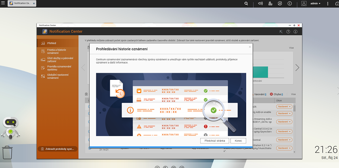The image size is (339, 168).
Task: Click the Konec button
Action: (238, 141)
